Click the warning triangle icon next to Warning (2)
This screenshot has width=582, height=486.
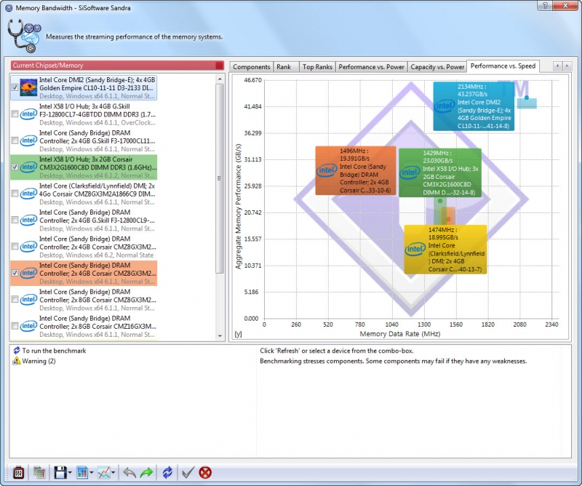point(16,361)
